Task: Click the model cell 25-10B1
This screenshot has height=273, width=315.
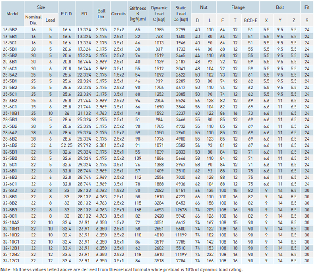Action: (x=12, y=112)
